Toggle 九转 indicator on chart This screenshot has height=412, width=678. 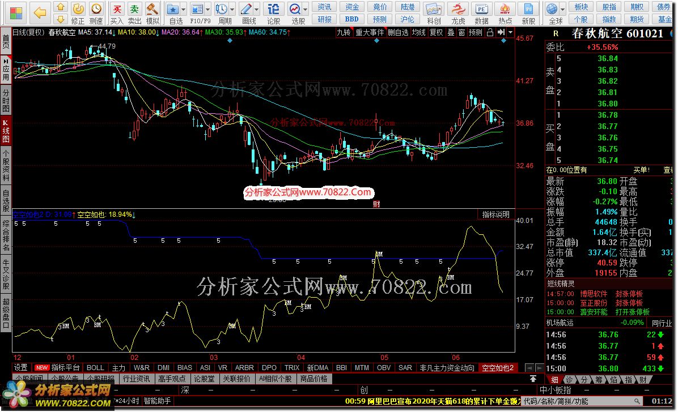(x=344, y=32)
